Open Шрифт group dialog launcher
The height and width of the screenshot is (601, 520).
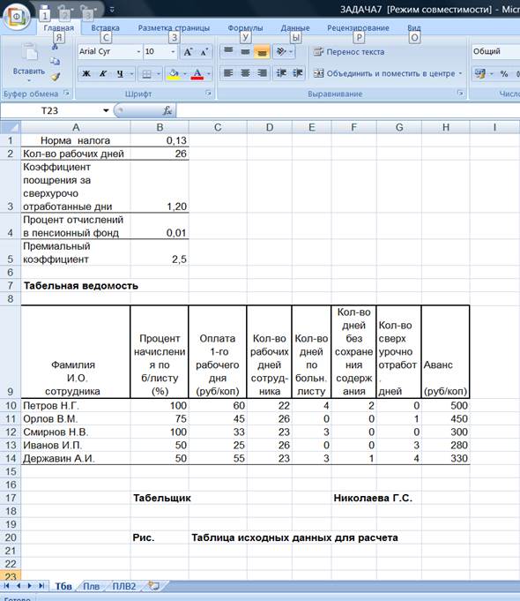208,94
